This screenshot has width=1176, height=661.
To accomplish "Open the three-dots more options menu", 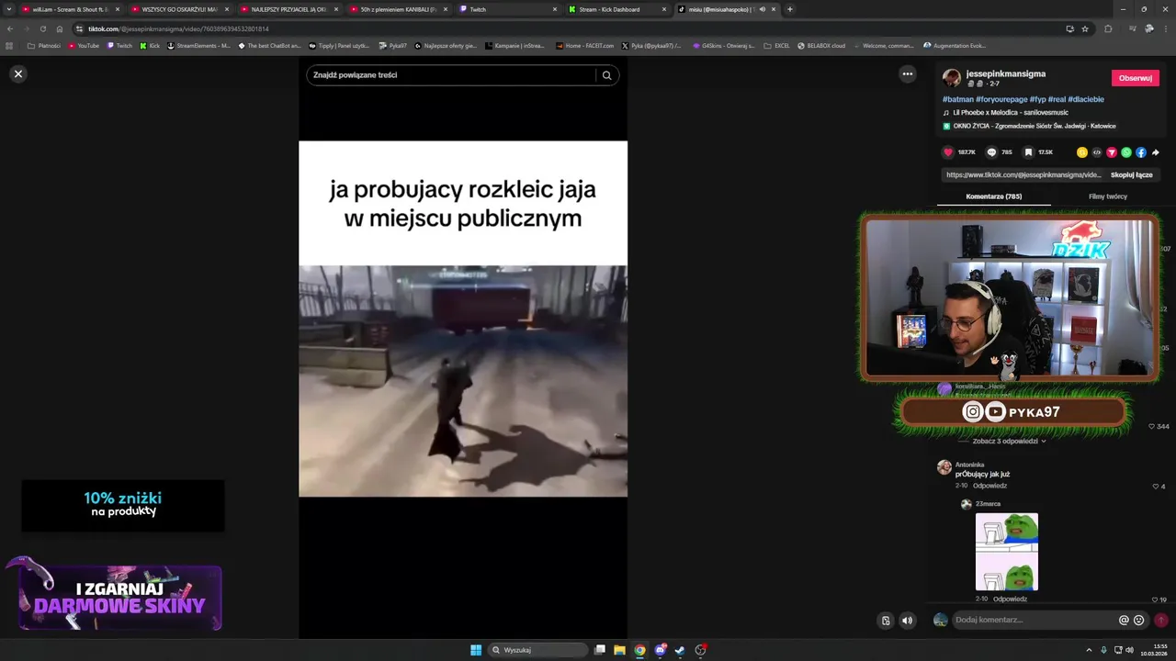I will click(x=907, y=74).
